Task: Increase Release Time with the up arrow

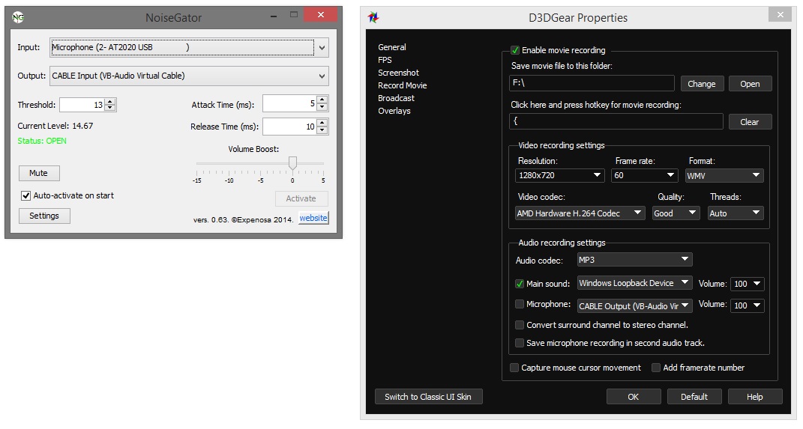Action: coord(322,123)
